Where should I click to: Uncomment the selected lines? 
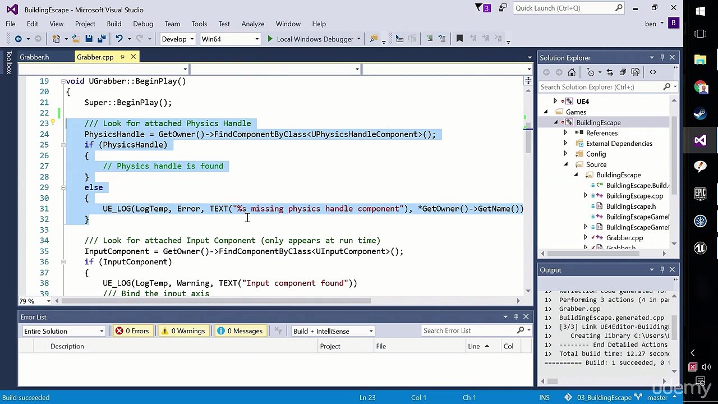point(442,39)
